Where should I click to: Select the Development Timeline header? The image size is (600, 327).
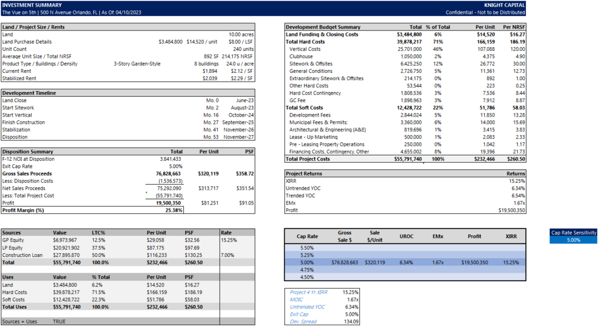pos(29,93)
